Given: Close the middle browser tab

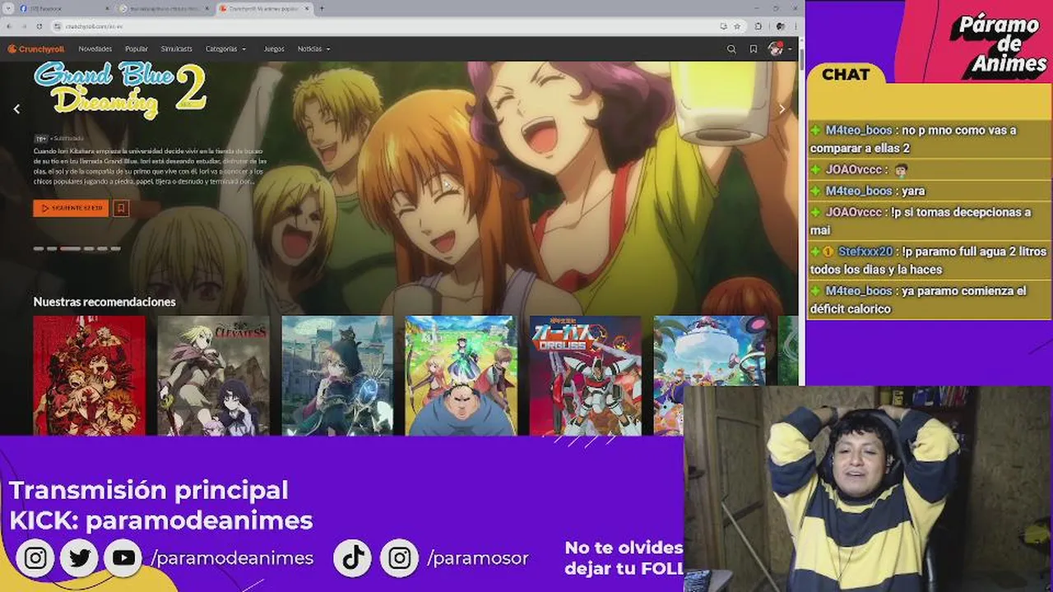Looking at the screenshot, I should coord(206,8).
